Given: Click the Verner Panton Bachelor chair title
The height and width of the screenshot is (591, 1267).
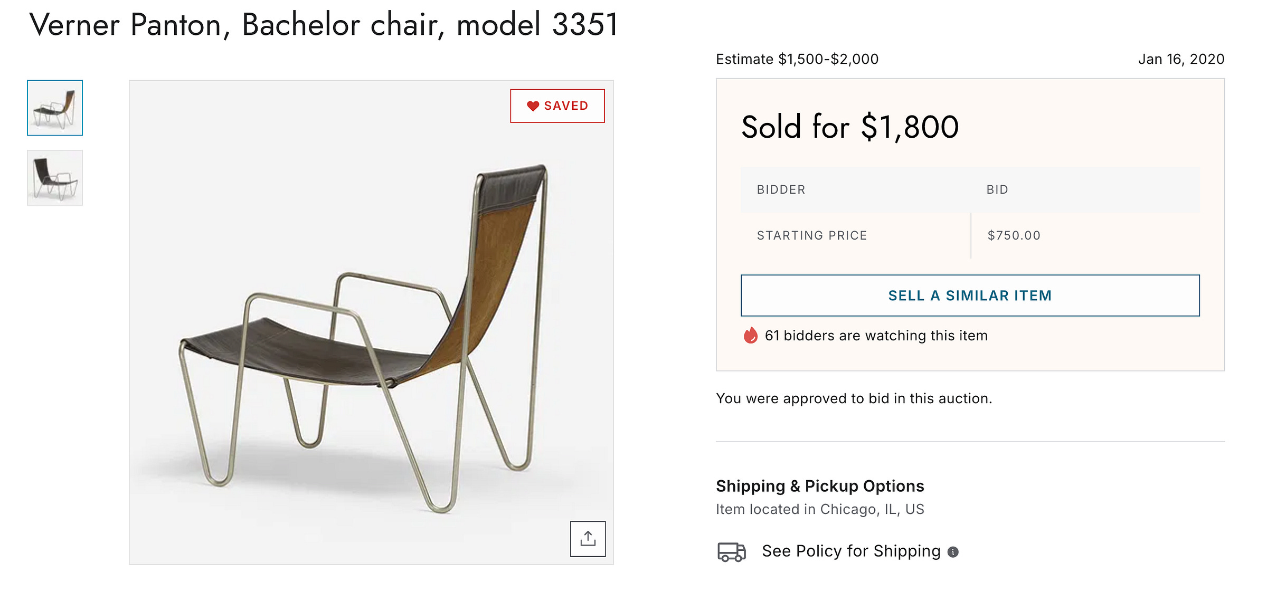Looking at the screenshot, I should tap(324, 24).
